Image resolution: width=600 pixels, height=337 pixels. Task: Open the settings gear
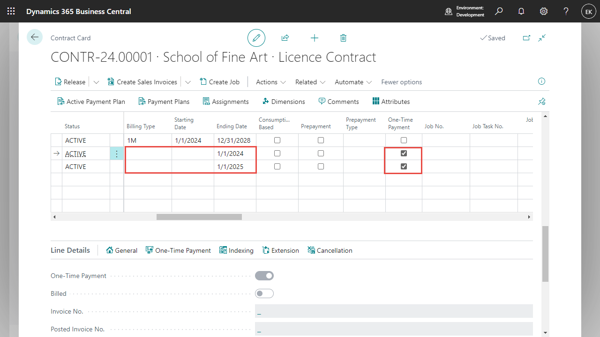(x=544, y=11)
